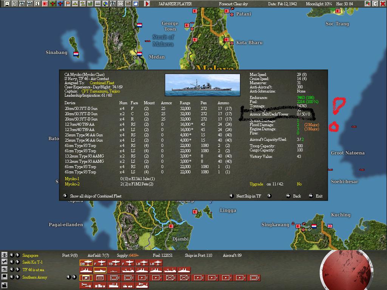Click the anchor icon in the bottom-left sidebar
This screenshot has height=290, width=387.
4,255
